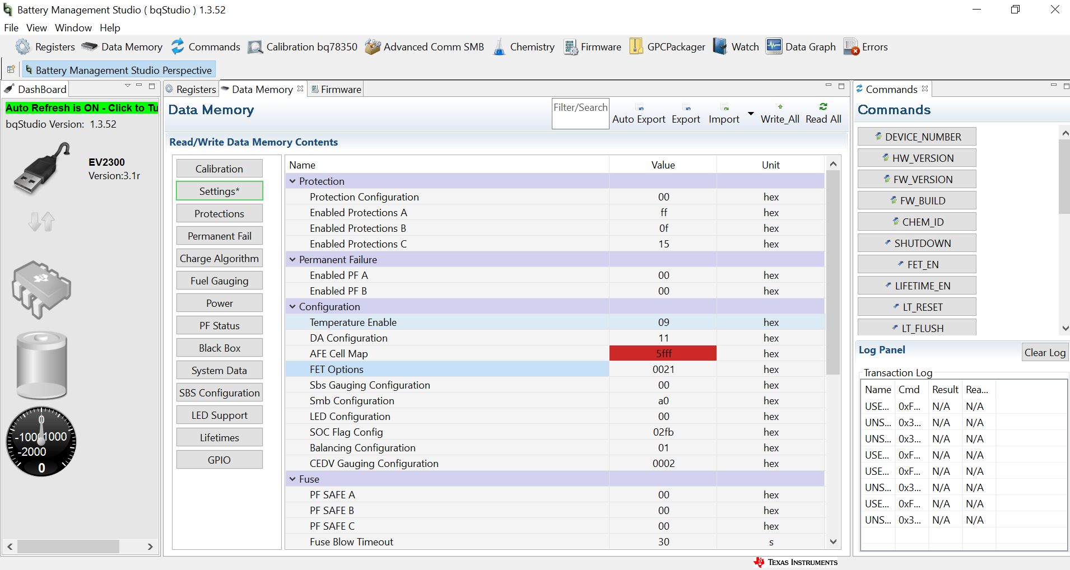This screenshot has height=570, width=1070.
Task: Send the FET_EN command
Action: coord(917,264)
